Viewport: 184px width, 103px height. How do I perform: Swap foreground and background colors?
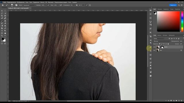coord(5,38)
